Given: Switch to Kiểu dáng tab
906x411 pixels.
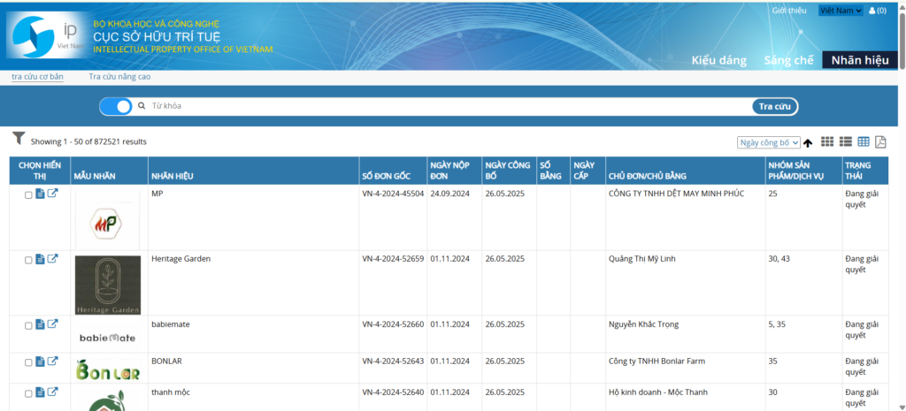Looking at the screenshot, I should (x=718, y=61).
